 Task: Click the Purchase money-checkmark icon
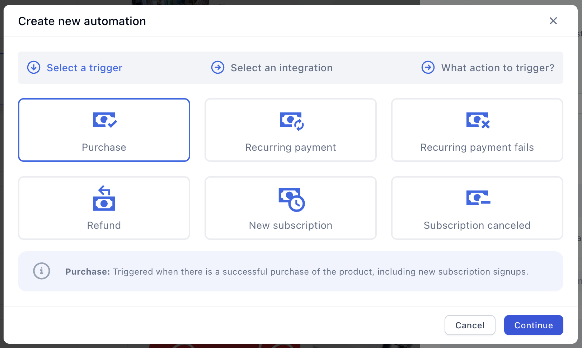coord(105,120)
